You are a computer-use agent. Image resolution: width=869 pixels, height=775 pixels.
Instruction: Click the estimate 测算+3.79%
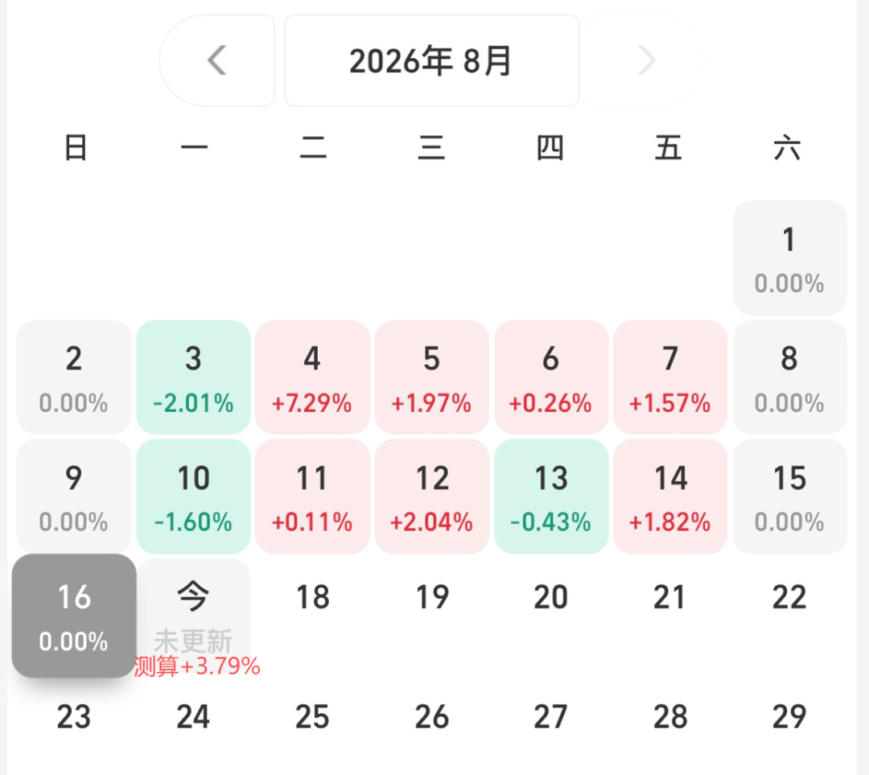coord(197,666)
